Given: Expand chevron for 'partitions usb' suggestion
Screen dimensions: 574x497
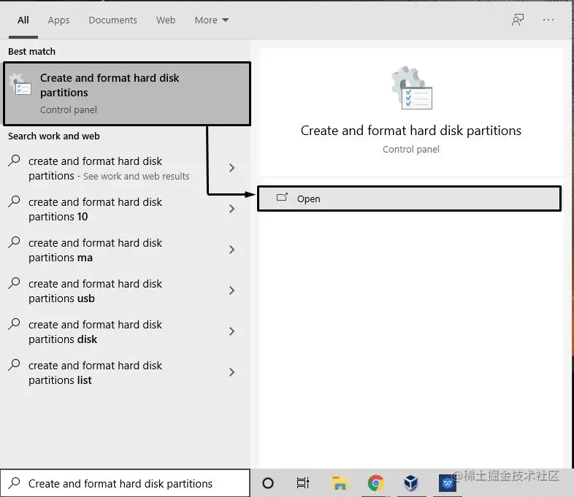Looking at the screenshot, I should (231, 290).
